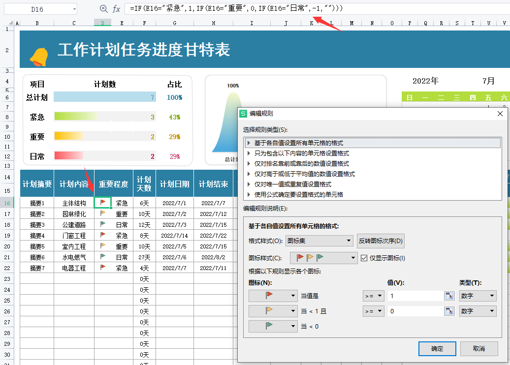
Task: Select rule type 使用公式确定要设置格式的单元格
Action: [x=373, y=195]
